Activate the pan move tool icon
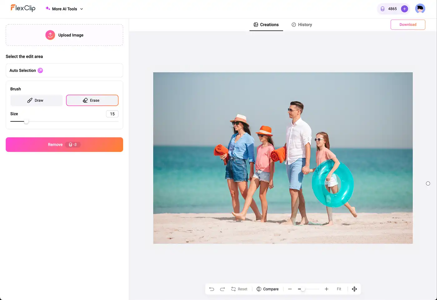 (354, 289)
